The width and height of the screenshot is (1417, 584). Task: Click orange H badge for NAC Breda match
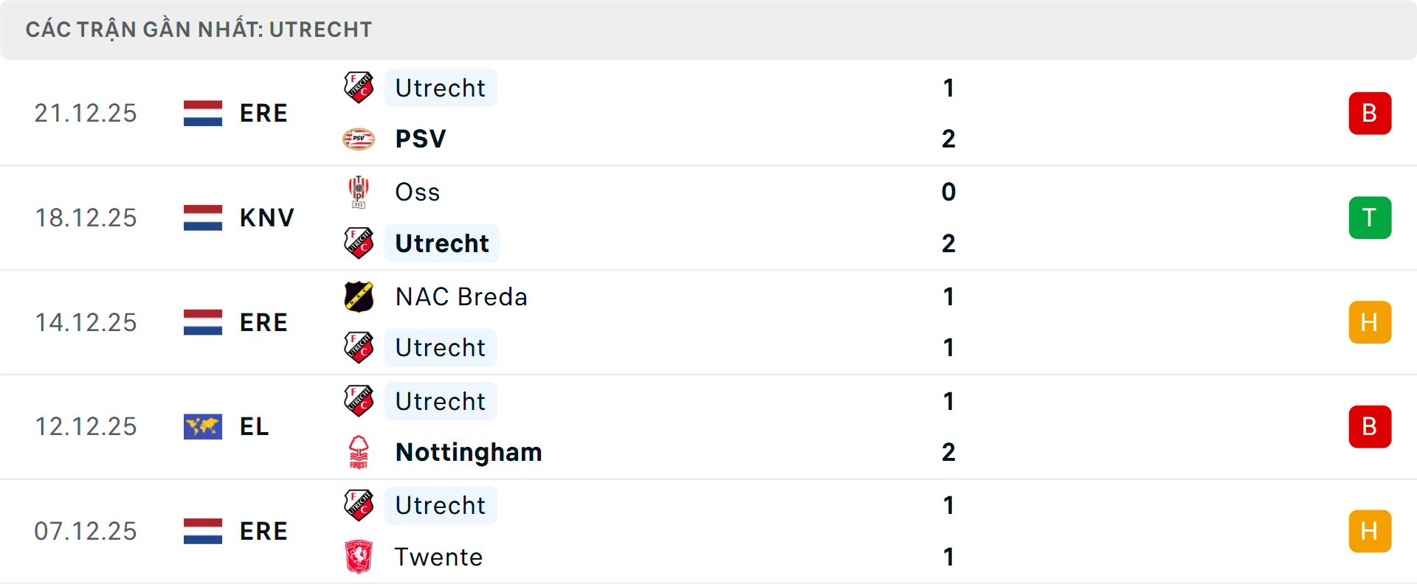[1370, 322]
